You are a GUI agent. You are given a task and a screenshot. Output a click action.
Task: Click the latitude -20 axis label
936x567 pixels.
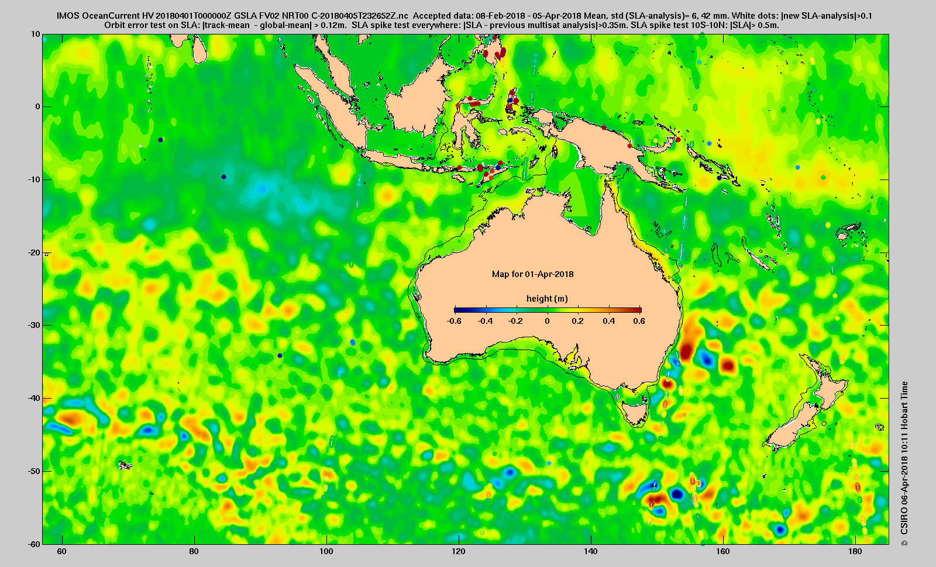[34, 253]
